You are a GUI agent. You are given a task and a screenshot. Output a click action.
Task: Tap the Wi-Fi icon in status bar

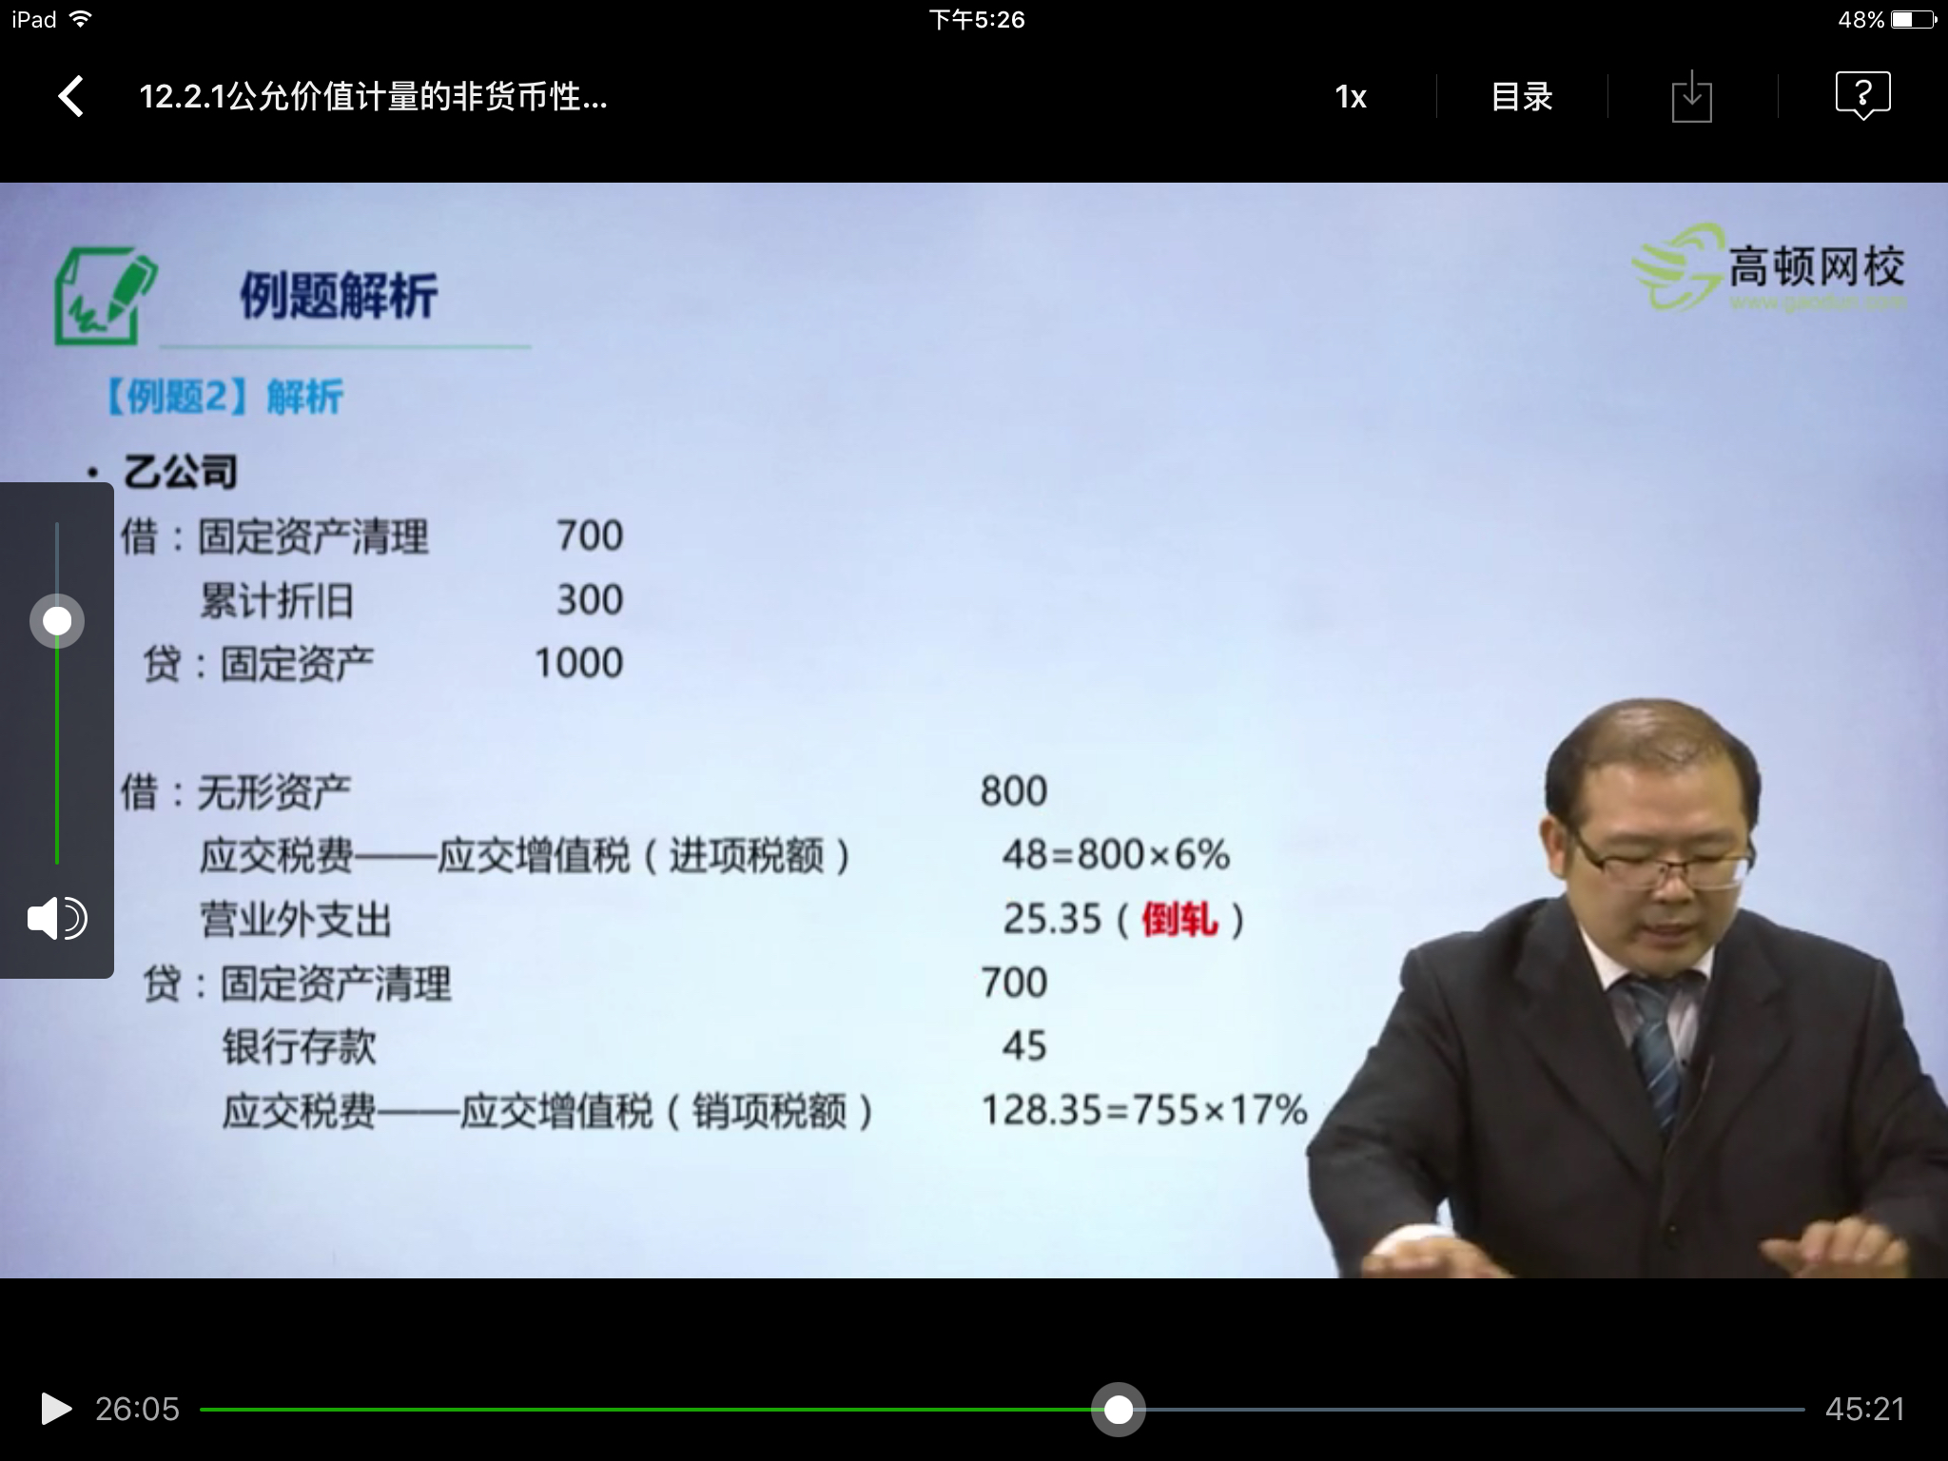pyautogui.click(x=81, y=20)
